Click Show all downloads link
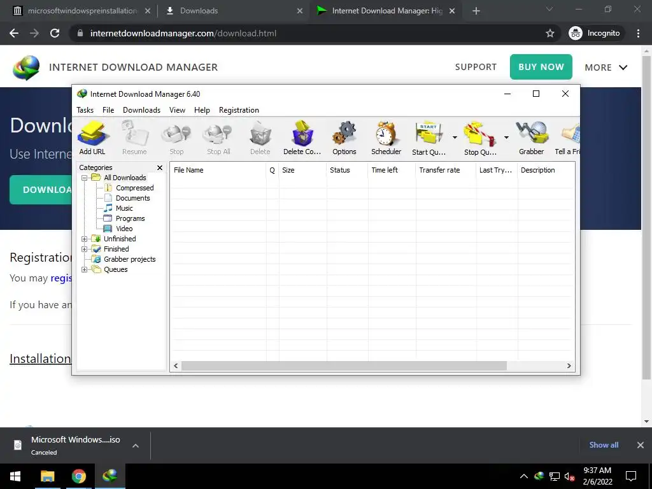Image resolution: width=652 pixels, height=489 pixels. point(604,445)
